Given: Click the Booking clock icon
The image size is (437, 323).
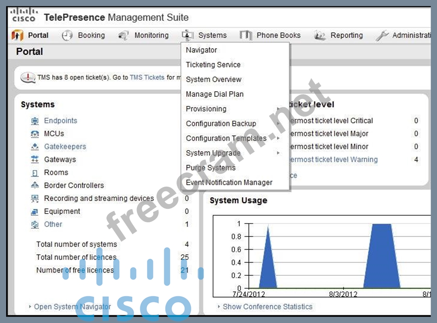Looking at the screenshot, I should (x=67, y=36).
